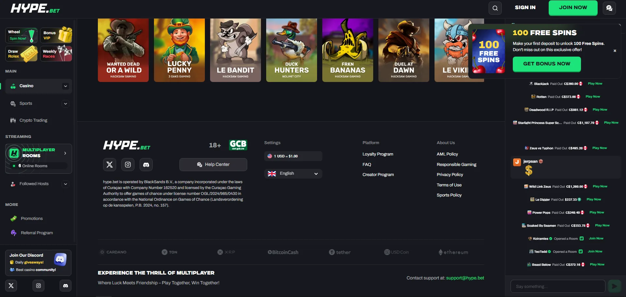Screen dimensions: 626x297
Task: Send chat message with green arrow
Action: pyautogui.click(x=614, y=286)
